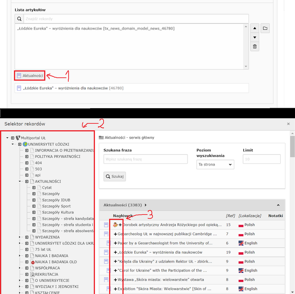Focus the "Szukana fraza" search field

click(145, 159)
